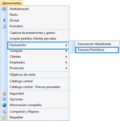Click the Opciones tools icon
Screen dimensions: 120x121
click(4, 99)
